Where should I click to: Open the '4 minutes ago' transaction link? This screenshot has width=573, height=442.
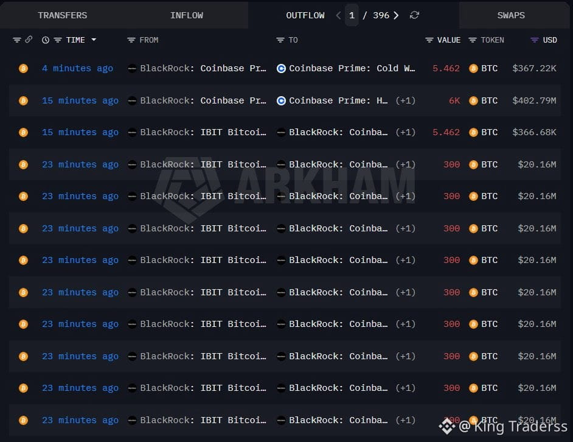click(x=77, y=68)
